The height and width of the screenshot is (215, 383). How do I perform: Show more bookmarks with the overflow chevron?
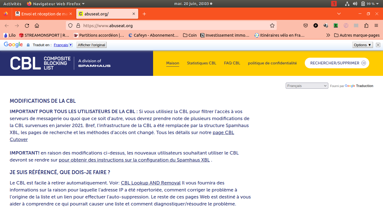tap(328, 35)
